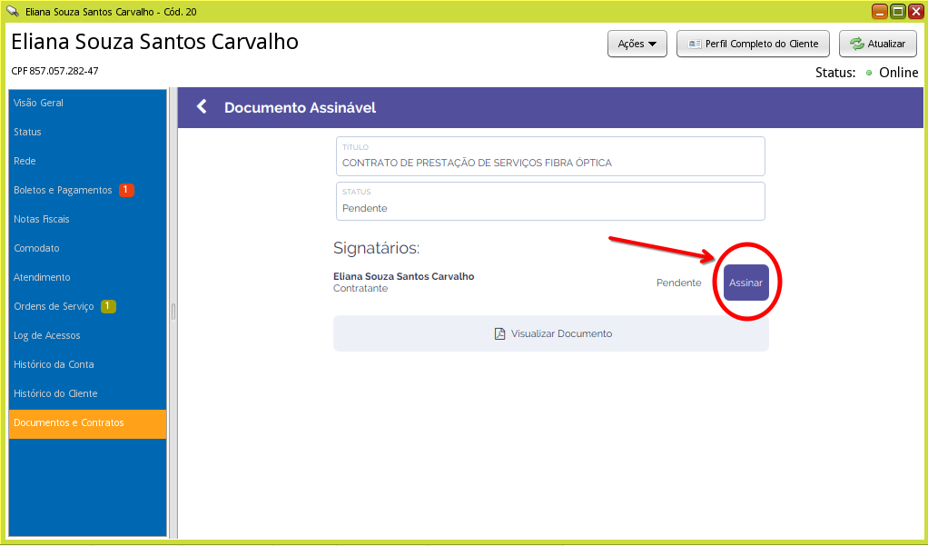Click Assinar to sign the contract

point(745,283)
